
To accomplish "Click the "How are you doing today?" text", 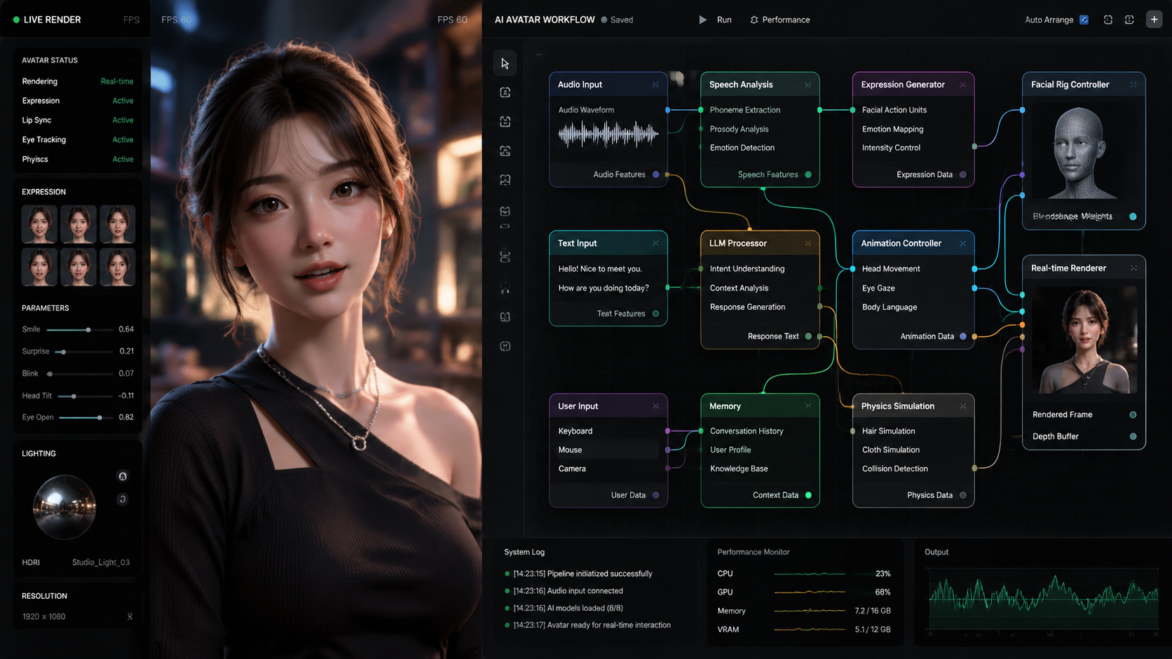I will (604, 288).
